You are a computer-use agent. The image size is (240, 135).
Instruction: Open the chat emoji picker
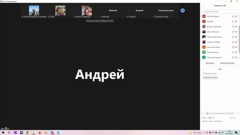[234, 118]
